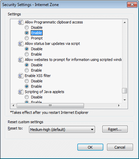Click the vertical scrollbar thumb

(x=124, y=91)
